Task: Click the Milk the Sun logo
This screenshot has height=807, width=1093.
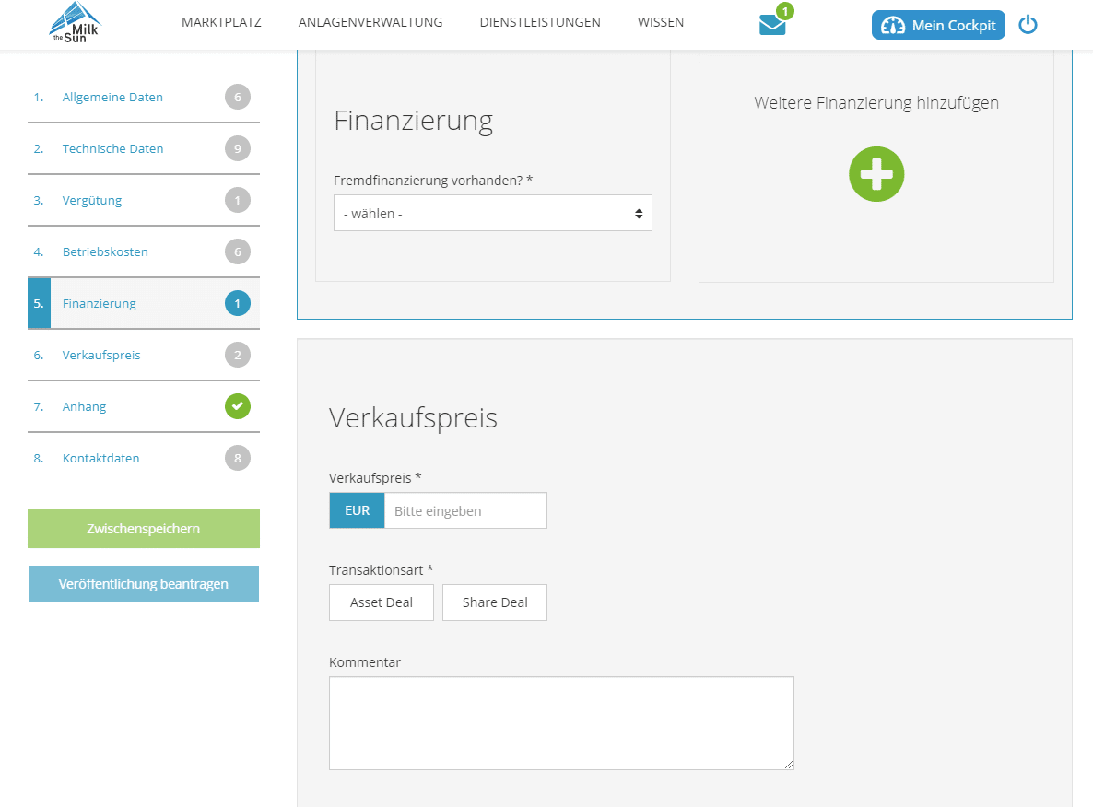Action: tap(76, 23)
